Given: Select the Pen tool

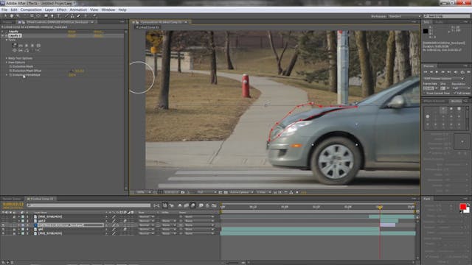Looking at the screenshot, I should click(x=52, y=16).
